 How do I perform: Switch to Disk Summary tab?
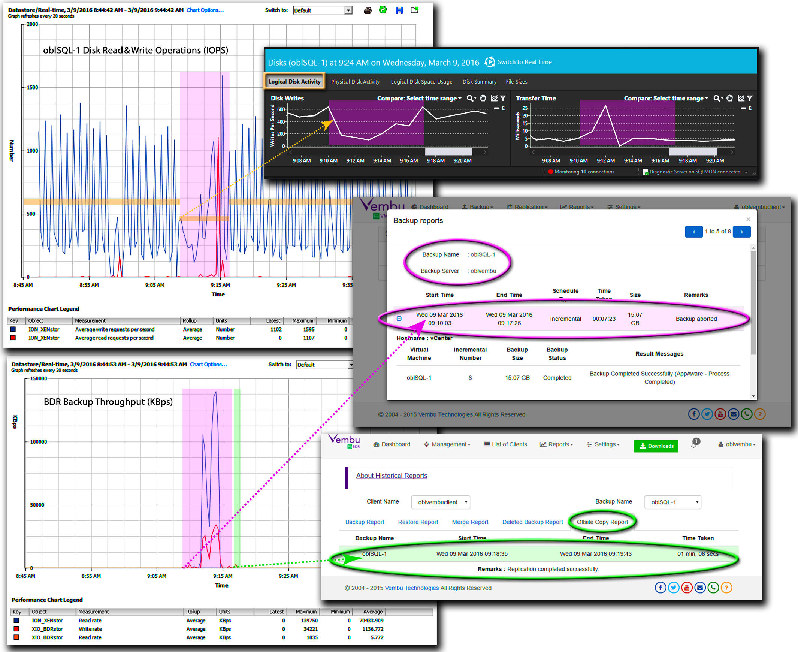click(479, 82)
